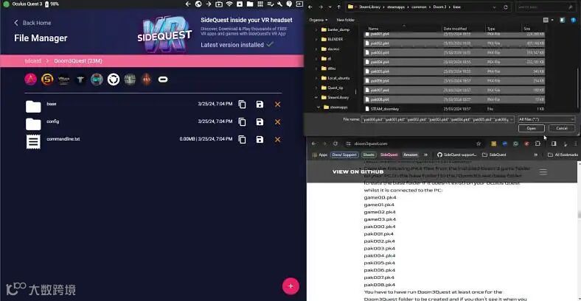The height and width of the screenshot is (301, 581).
Task: Delete the base folder with the X icon
Action: 277,105
